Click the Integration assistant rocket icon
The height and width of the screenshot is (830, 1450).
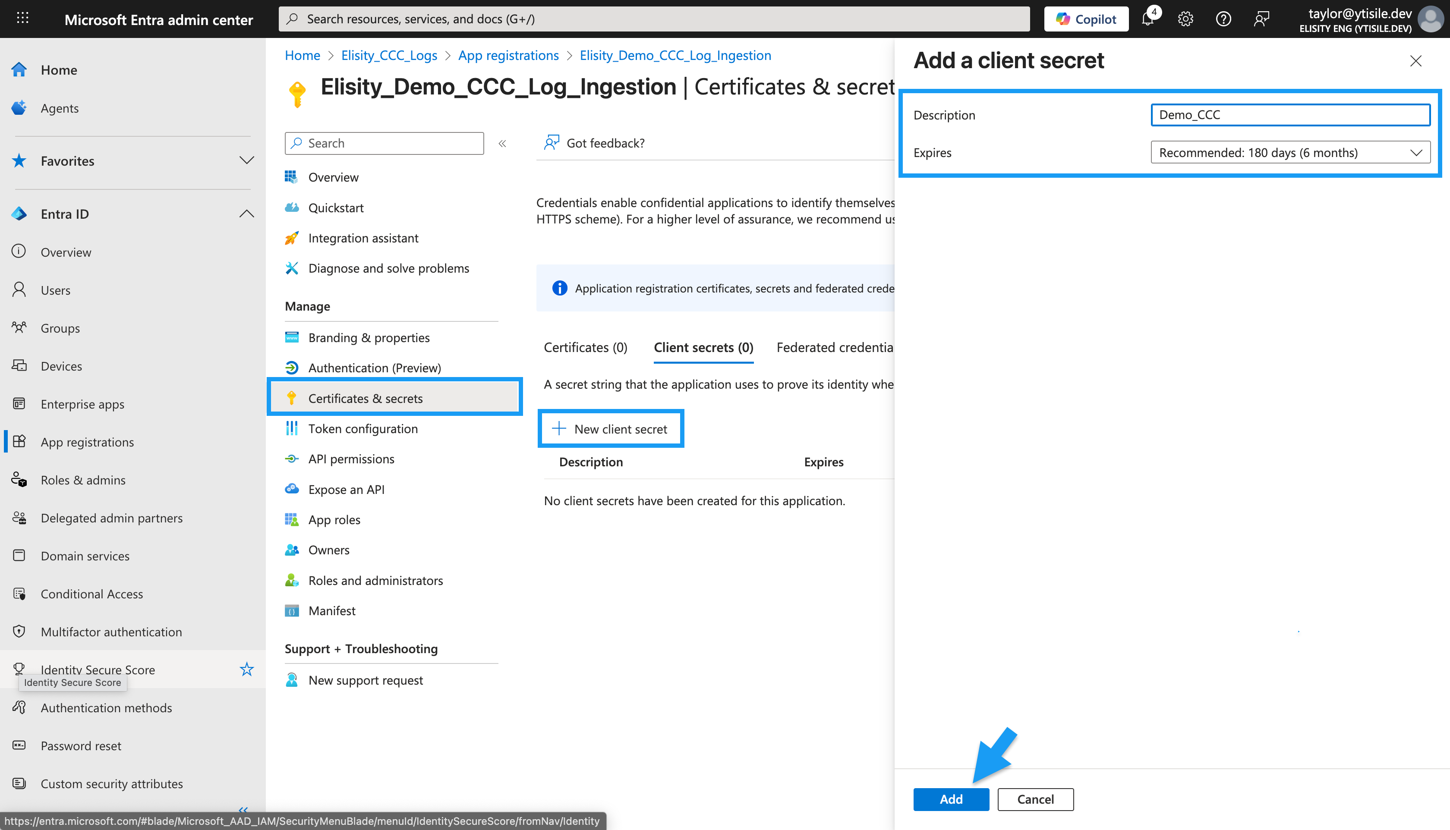292,238
